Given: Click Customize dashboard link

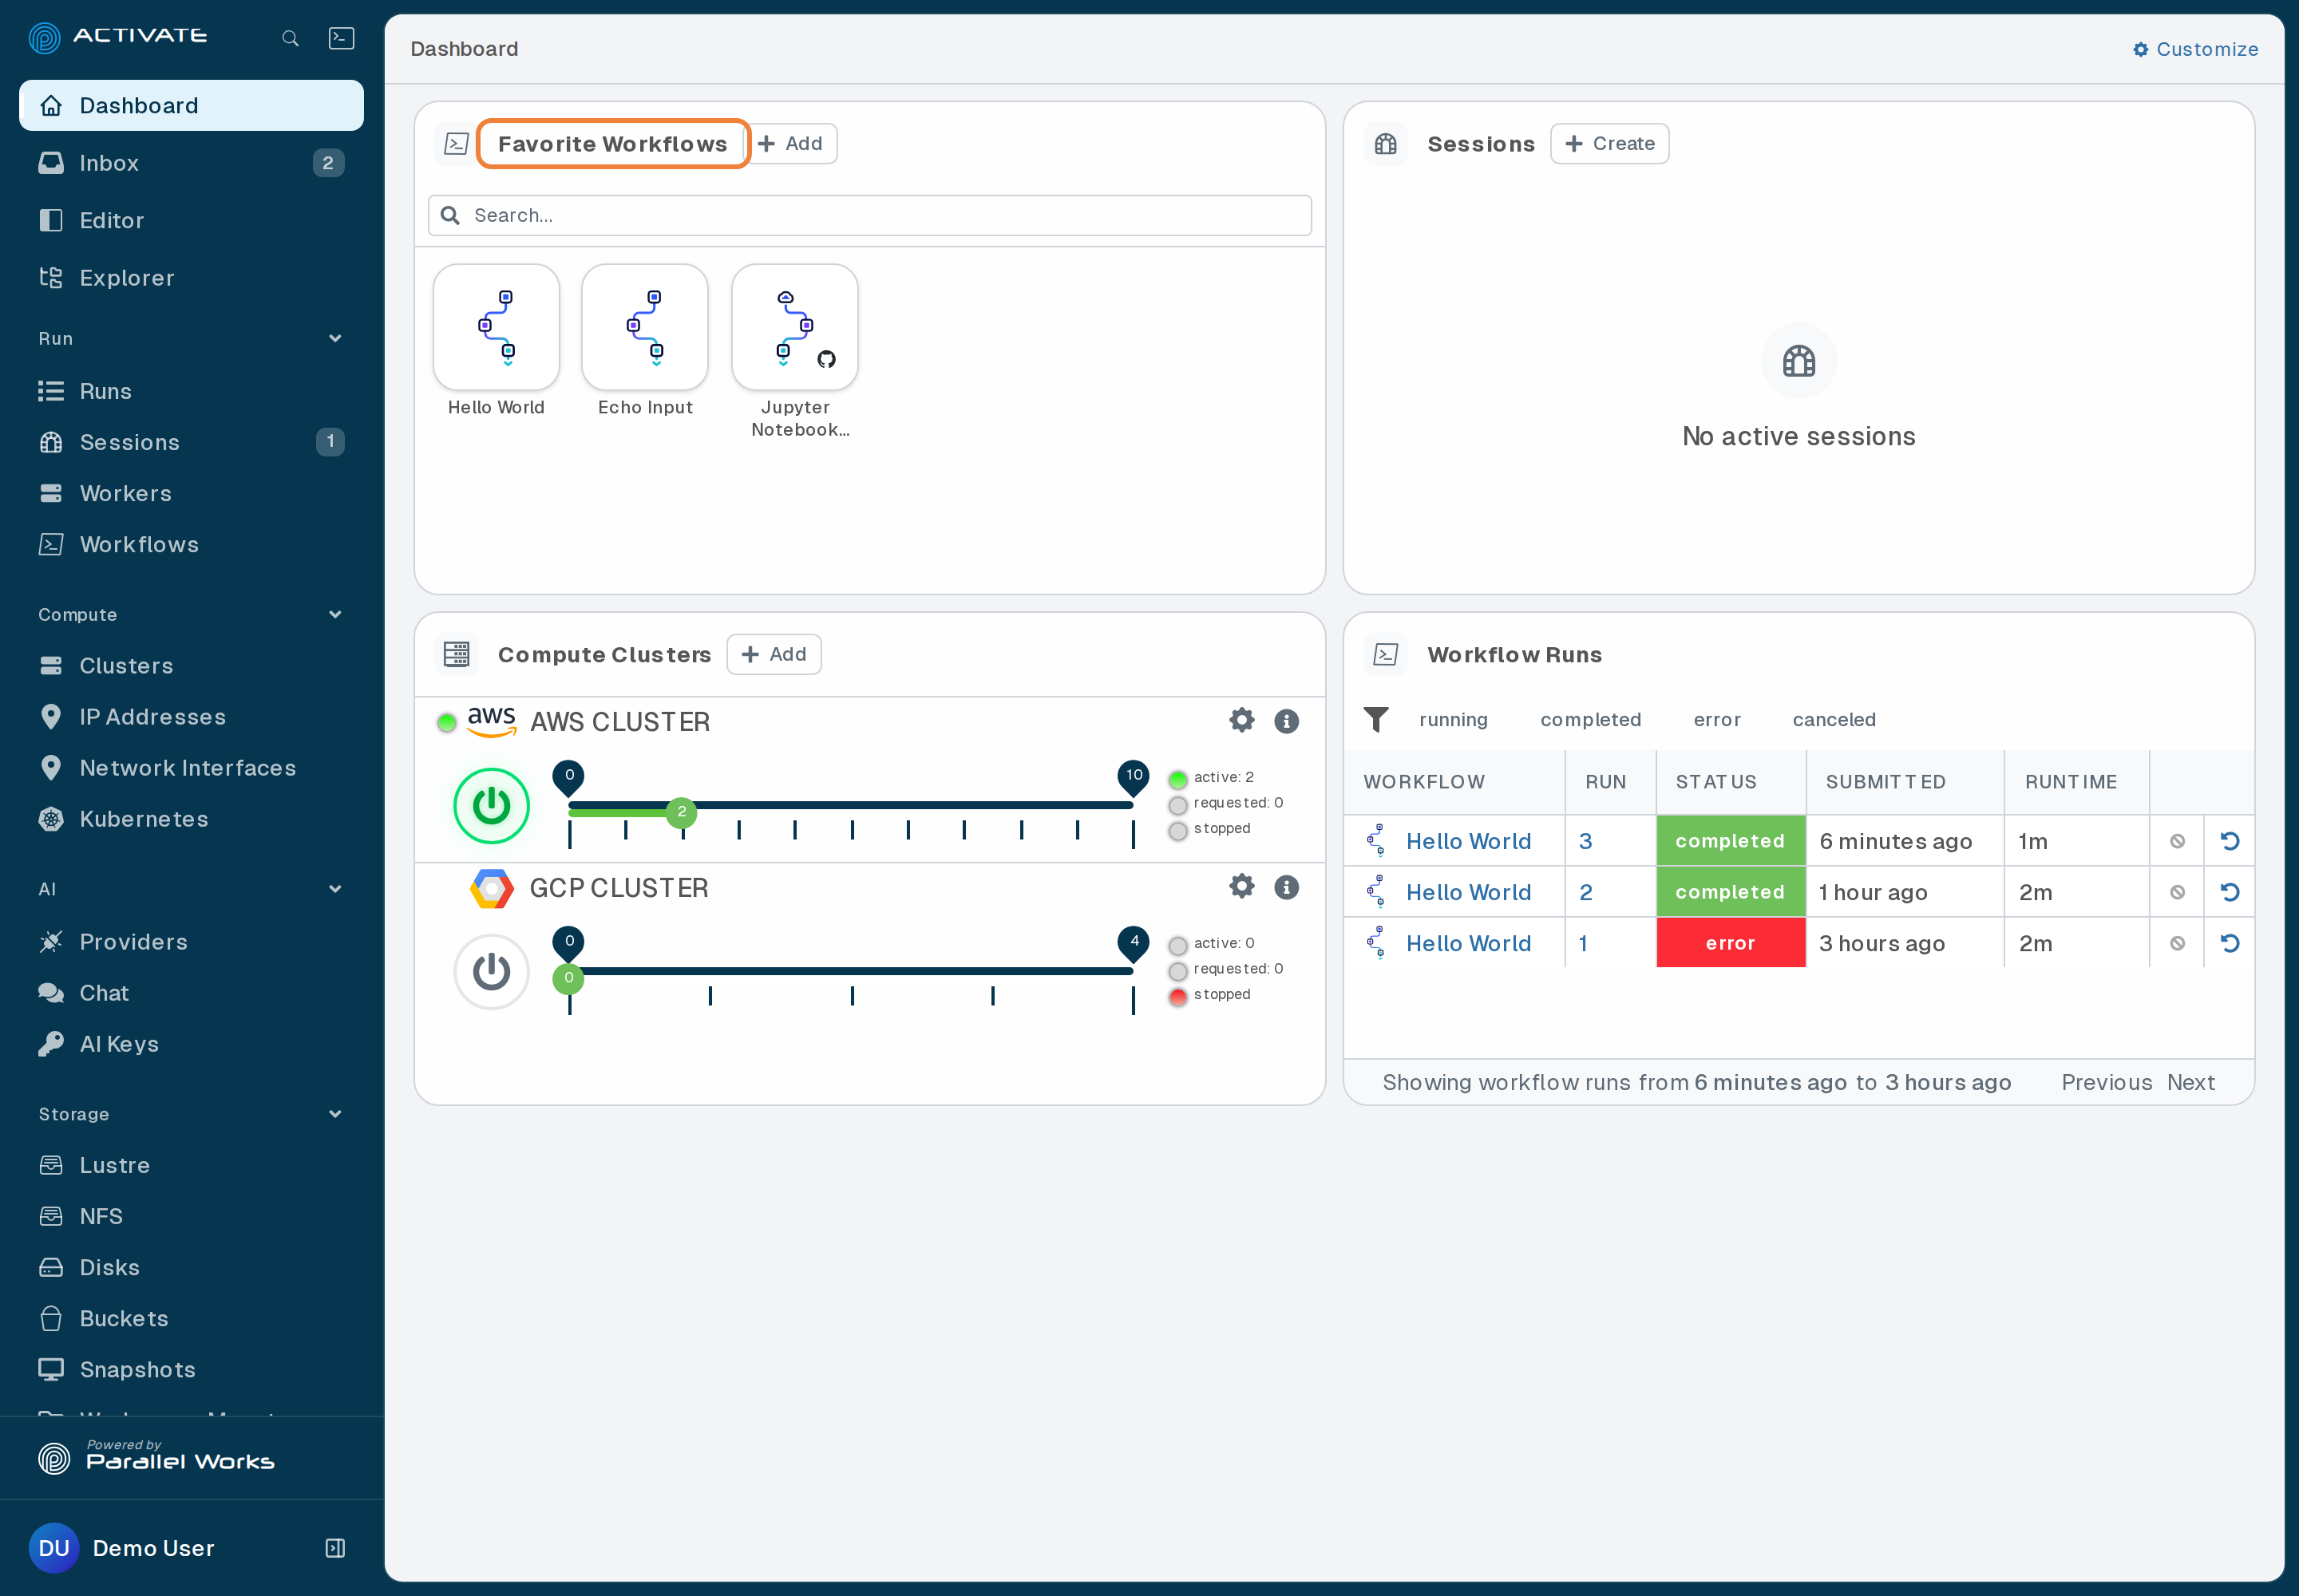Looking at the screenshot, I should (x=2195, y=49).
